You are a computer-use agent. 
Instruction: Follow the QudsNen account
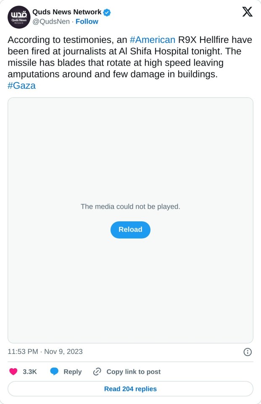click(87, 21)
